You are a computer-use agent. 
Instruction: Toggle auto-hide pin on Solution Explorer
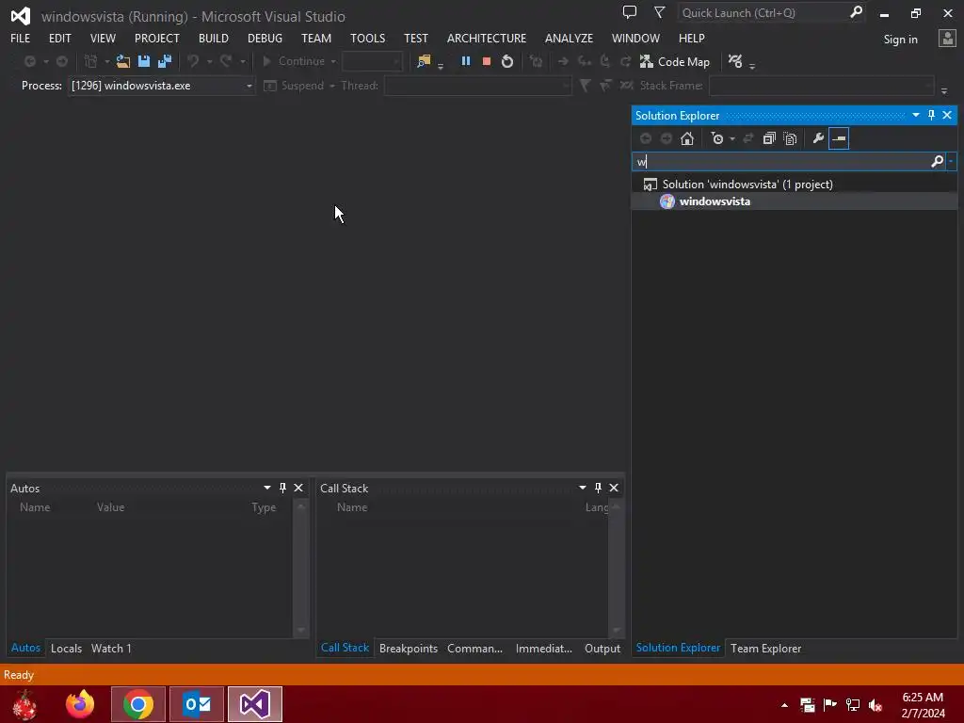click(x=931, y=115)
